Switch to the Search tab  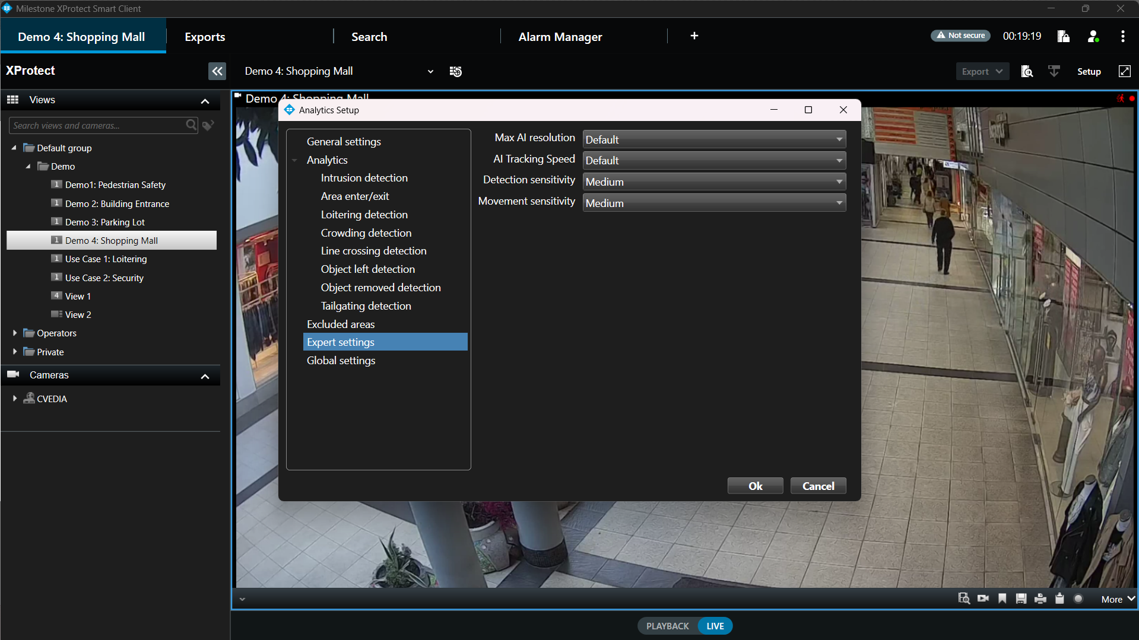(369, 37)
